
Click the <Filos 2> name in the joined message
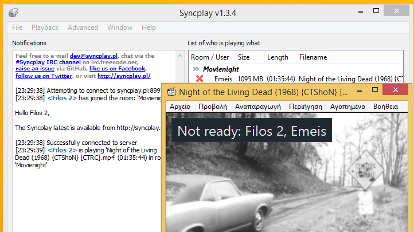62,98
